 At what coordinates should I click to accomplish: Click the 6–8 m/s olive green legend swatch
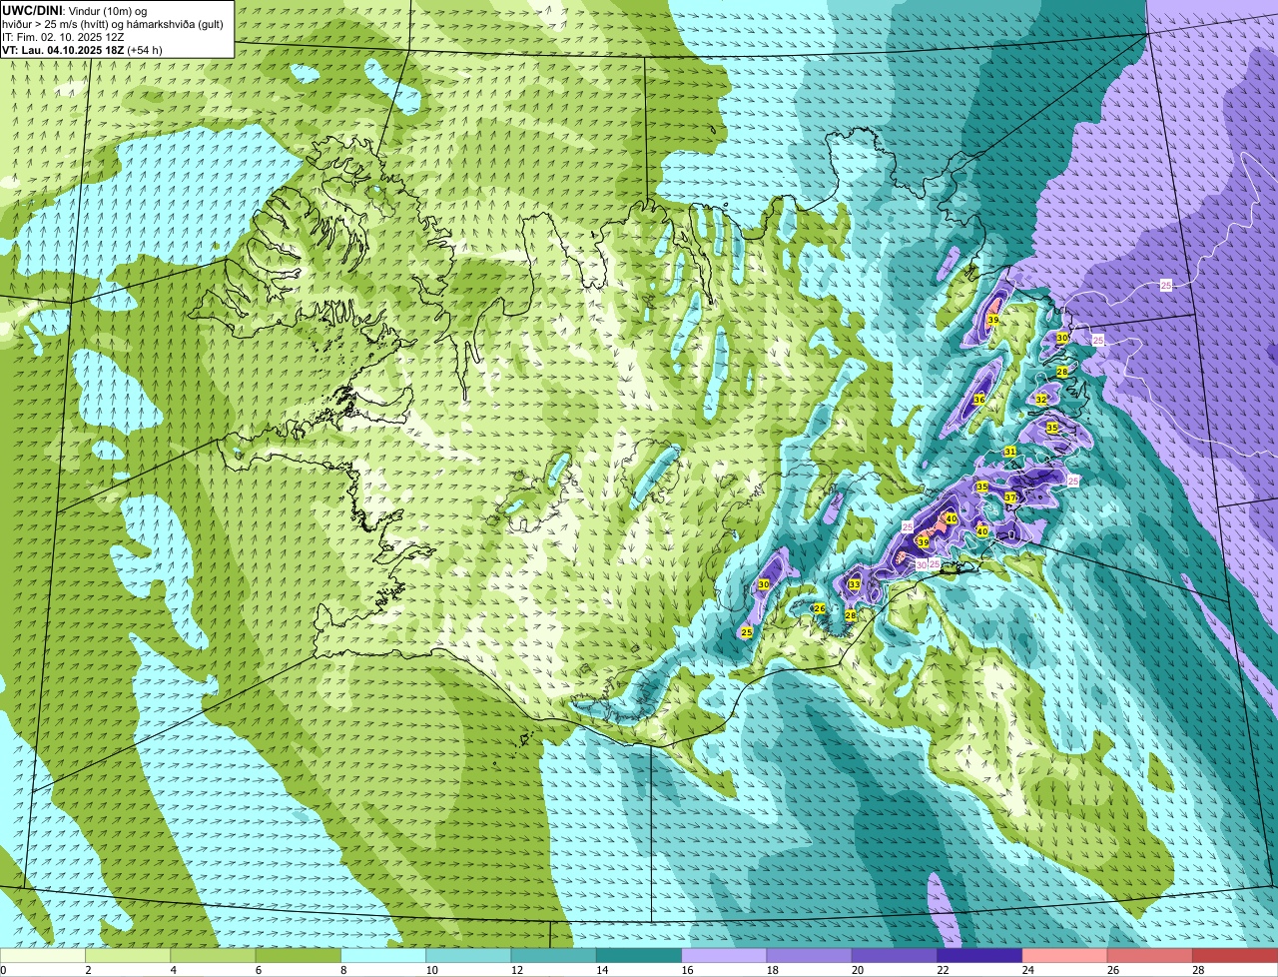299,955
